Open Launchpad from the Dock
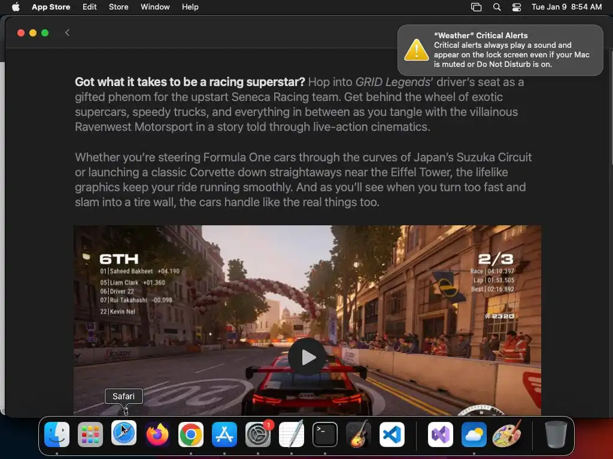 [x=90, y=434]
